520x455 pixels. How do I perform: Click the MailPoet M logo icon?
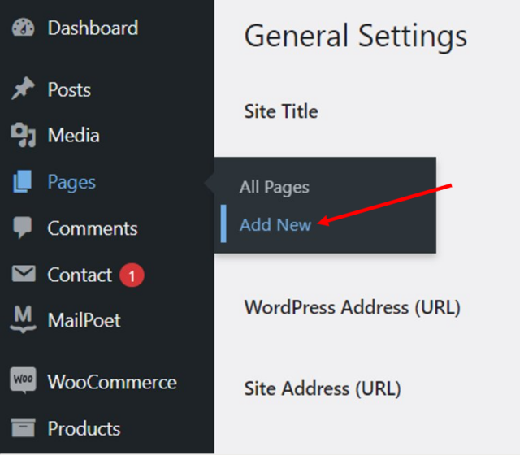click(x=23, y=319)
